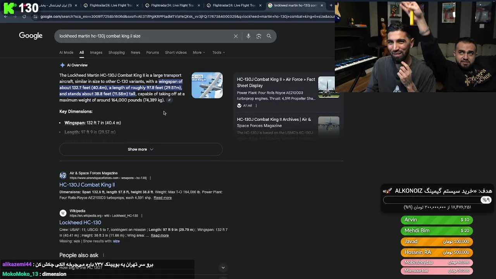Click the AF.mil source favicon
This screenshot has height=279, width=496.
(239, 105)
